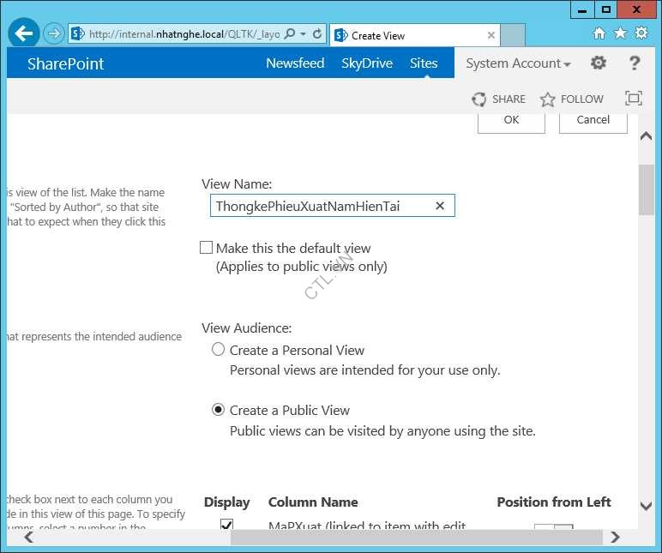Open the browser Home icon
The height and width of the screenshot is (553, 662).
coord(599,34)
